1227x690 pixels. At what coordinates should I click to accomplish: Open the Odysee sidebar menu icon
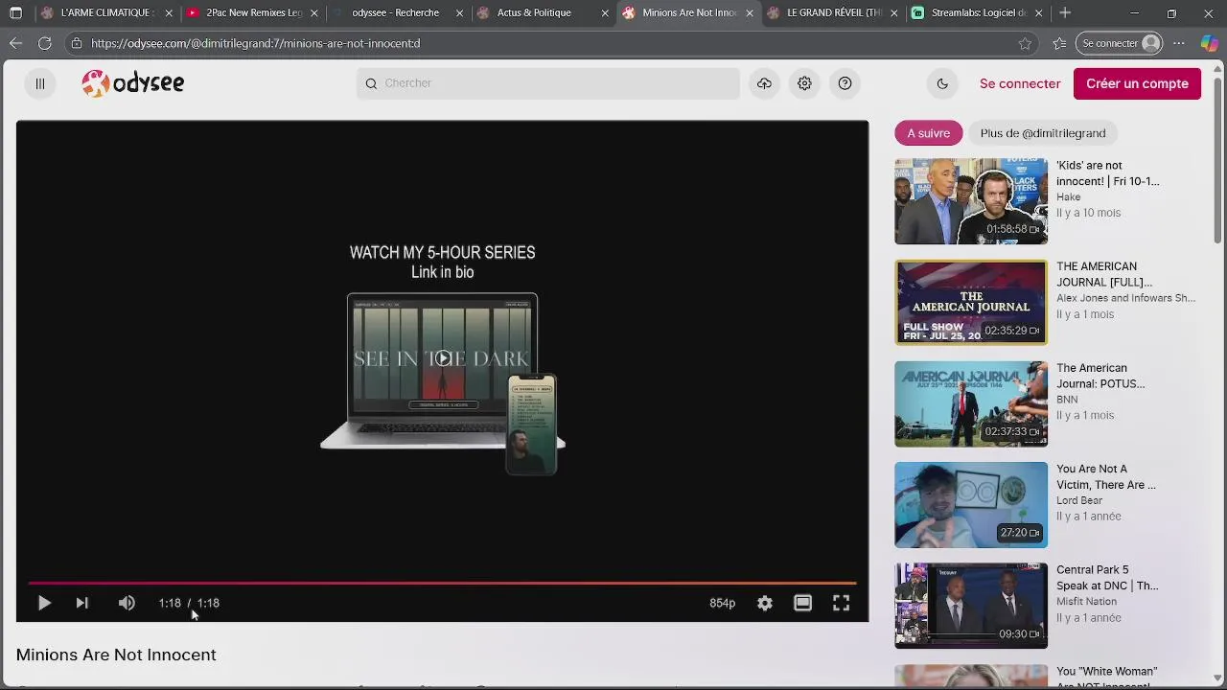tap(40, 83)
